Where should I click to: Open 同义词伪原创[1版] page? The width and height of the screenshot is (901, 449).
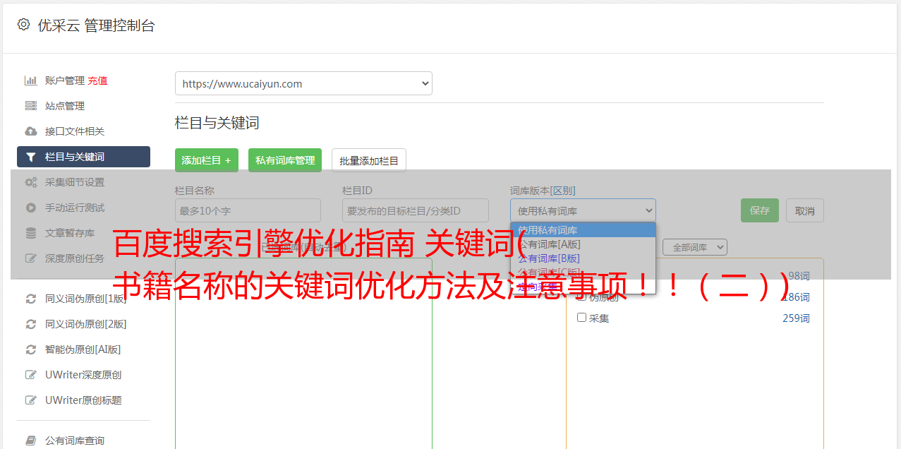pyautogui.click(x=86, y=299)
